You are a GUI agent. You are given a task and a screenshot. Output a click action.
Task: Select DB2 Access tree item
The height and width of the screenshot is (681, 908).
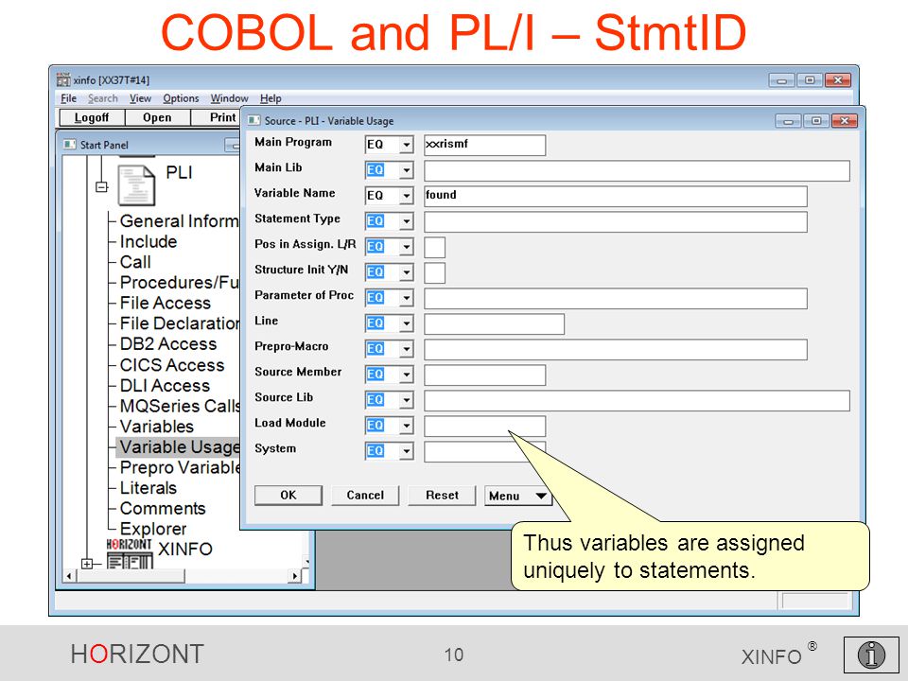tap(168, 343)
